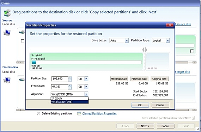The width and height of the screenshot is (201, 132).
Task: Click the Destination local disk computer icon
Action: (7, 80)
